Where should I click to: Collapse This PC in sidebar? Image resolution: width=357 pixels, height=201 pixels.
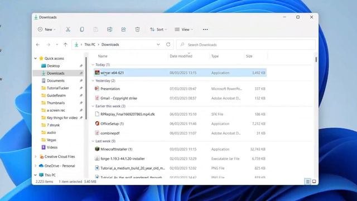[36, 175]
